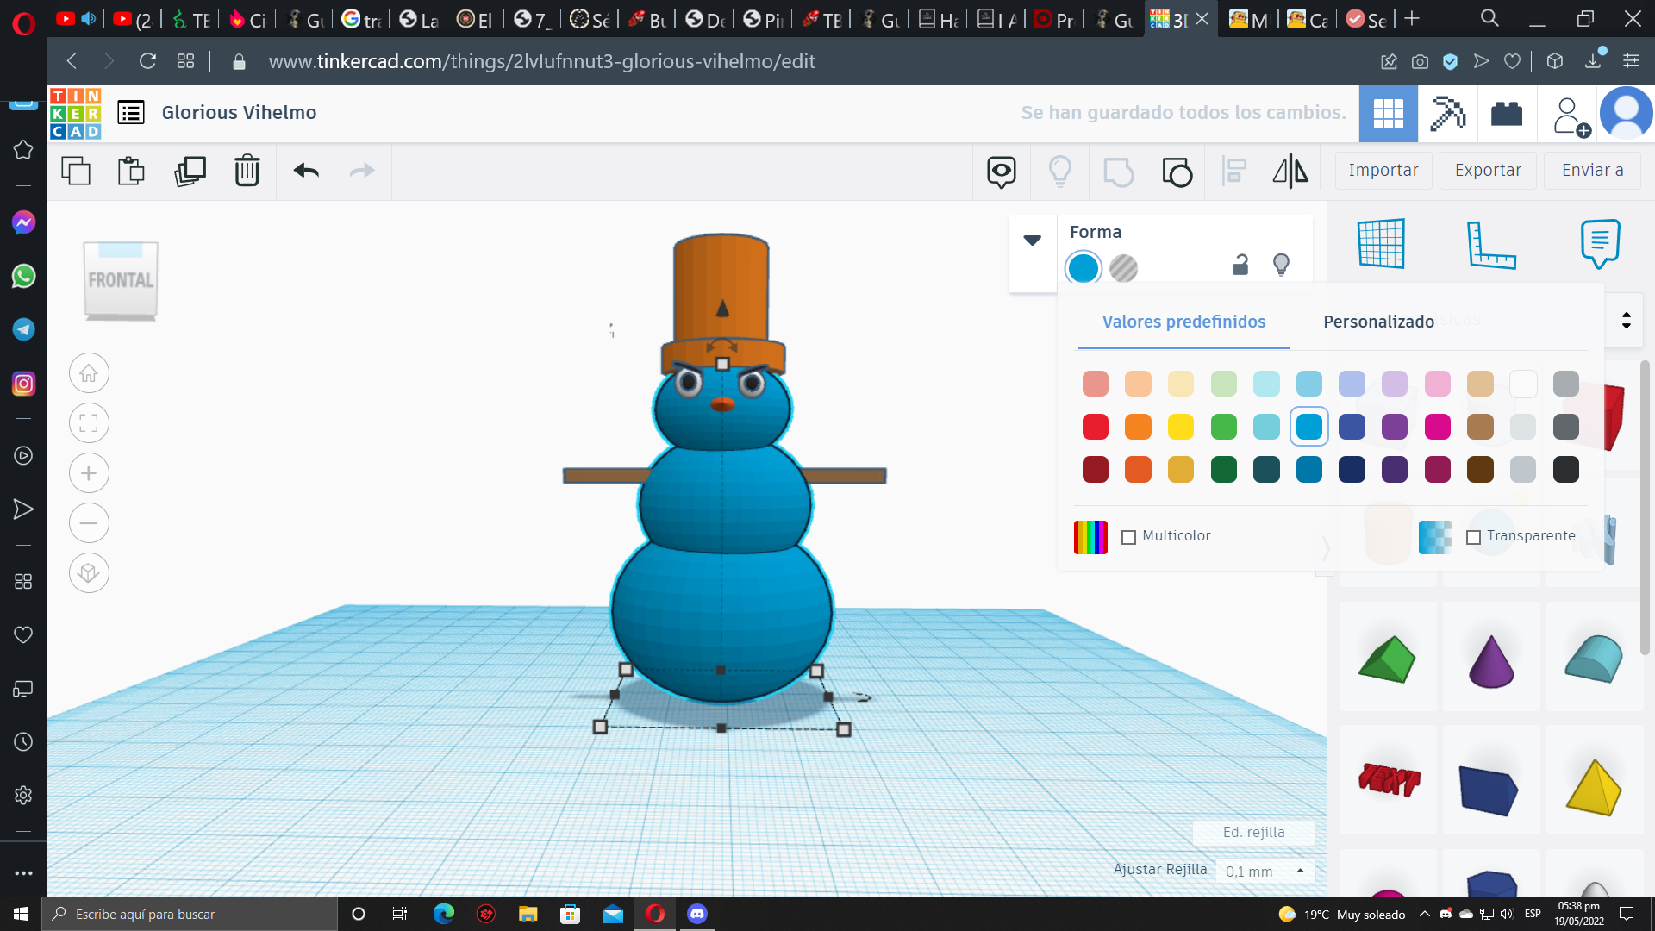Screen dimensions: 1655x931
Task: Click the Home view icon on the left
Action: click(89, 372)
